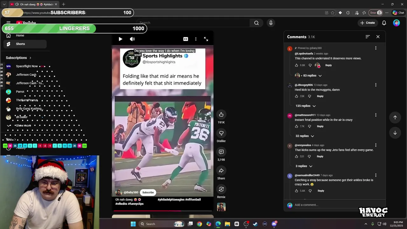
Task: Like @samualmiller2449's comment
Action: pyautogui.click(x=297, y=191)
